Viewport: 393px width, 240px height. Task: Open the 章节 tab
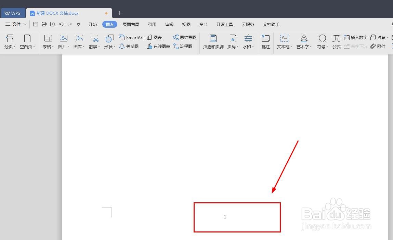tap(203, 24)
